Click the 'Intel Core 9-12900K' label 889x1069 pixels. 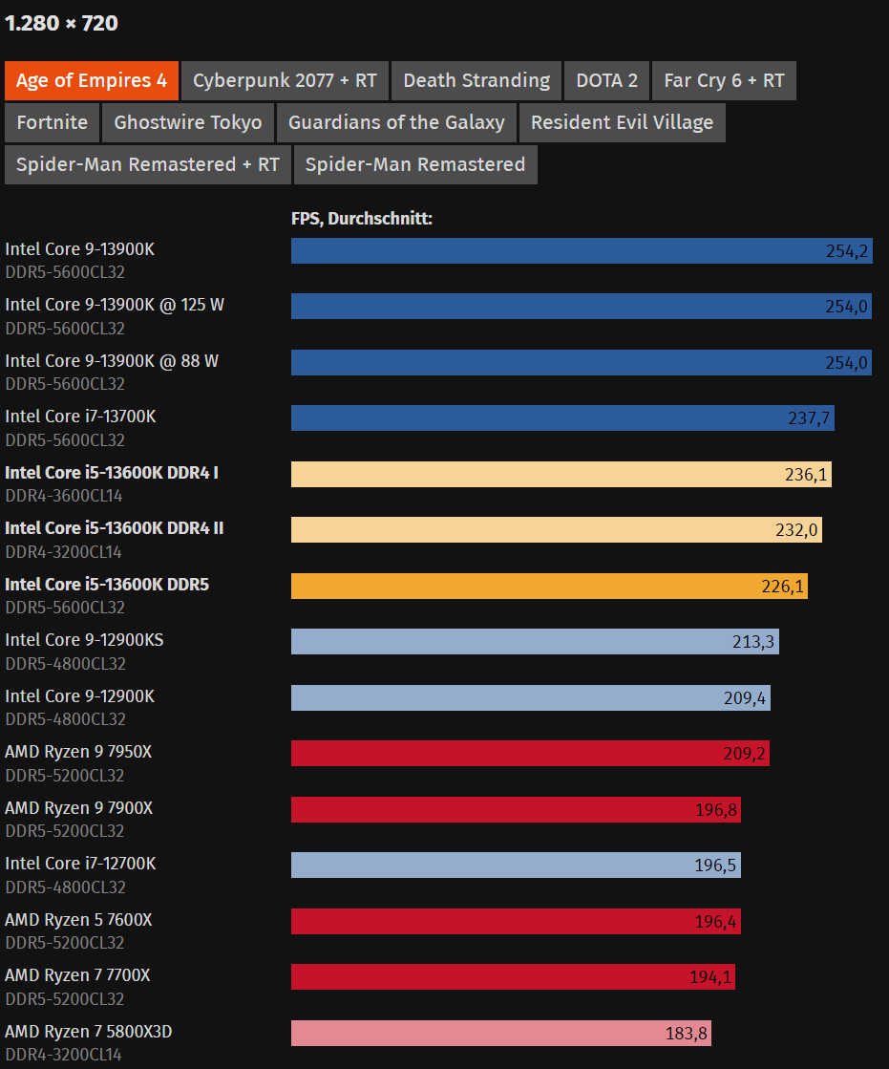tap(79, 696)
